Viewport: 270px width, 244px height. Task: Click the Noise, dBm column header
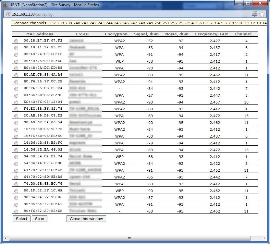pos(177,34)
